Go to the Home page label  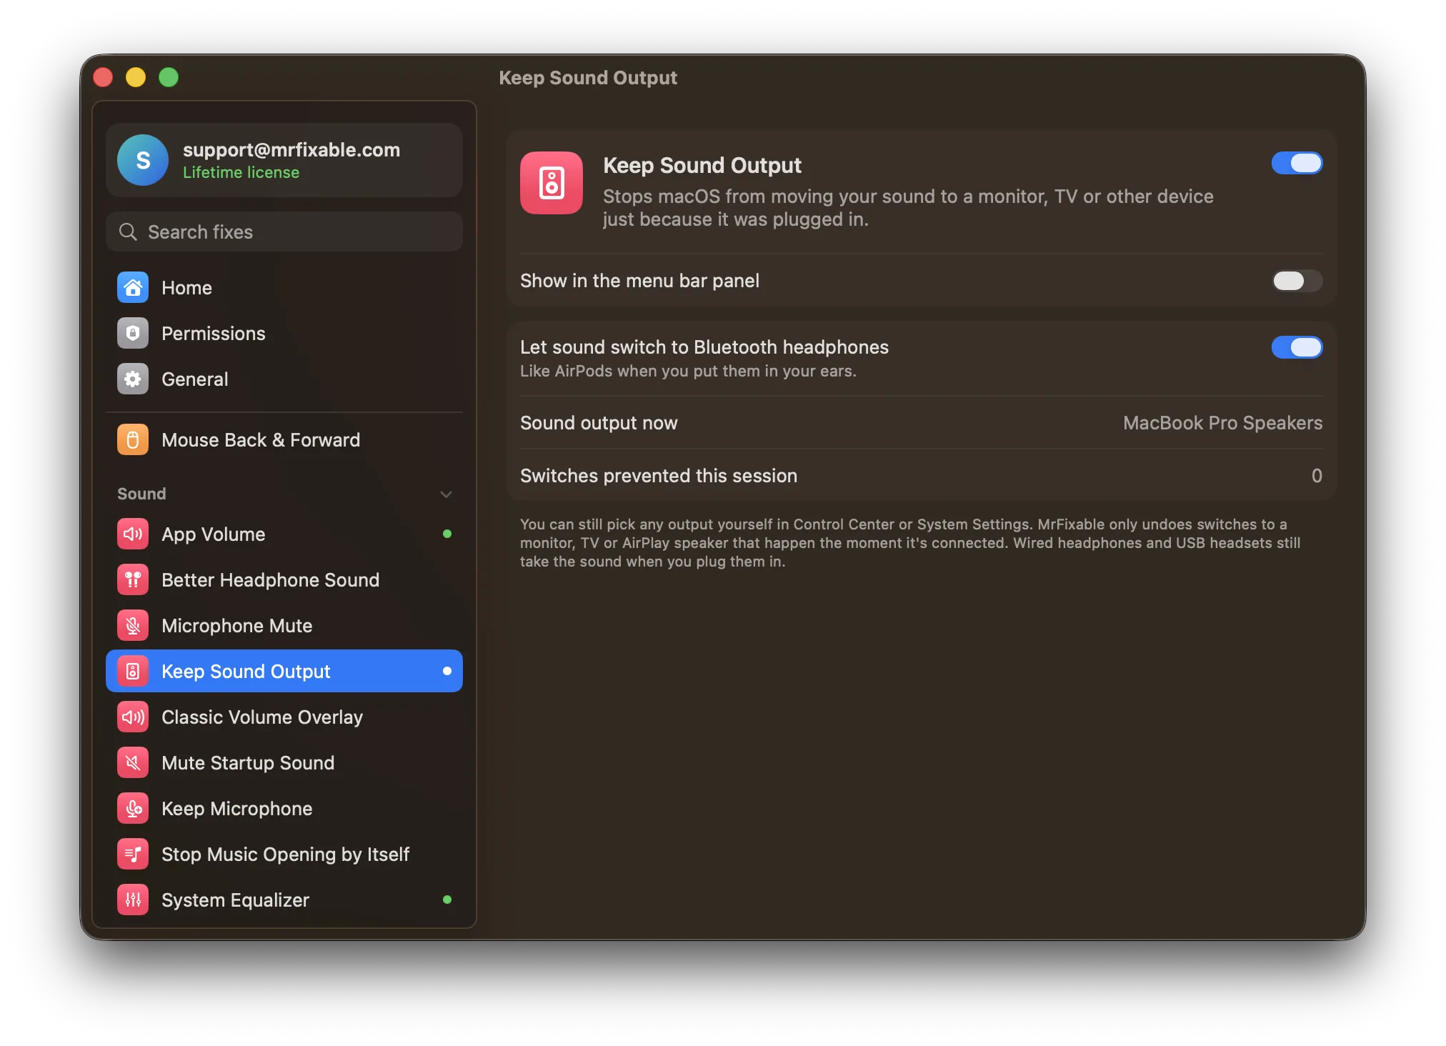(186, 287)
